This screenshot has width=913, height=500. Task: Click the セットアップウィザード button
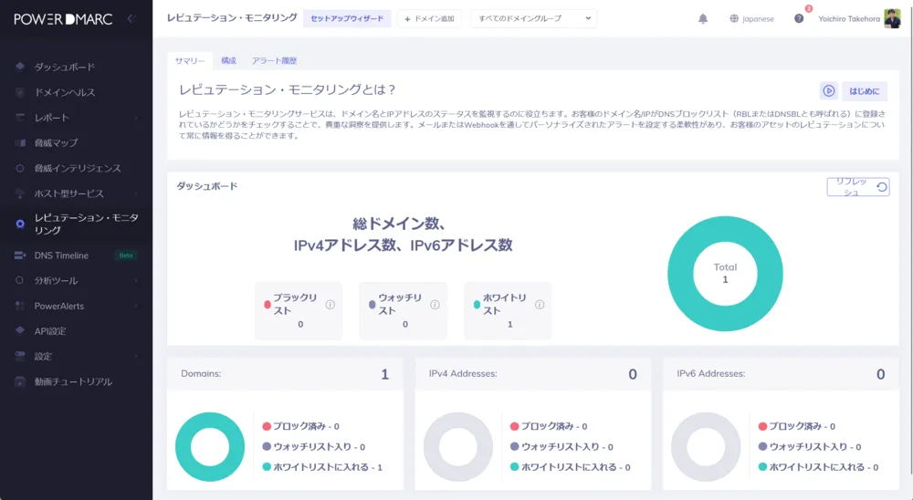[x=347, y=18]
